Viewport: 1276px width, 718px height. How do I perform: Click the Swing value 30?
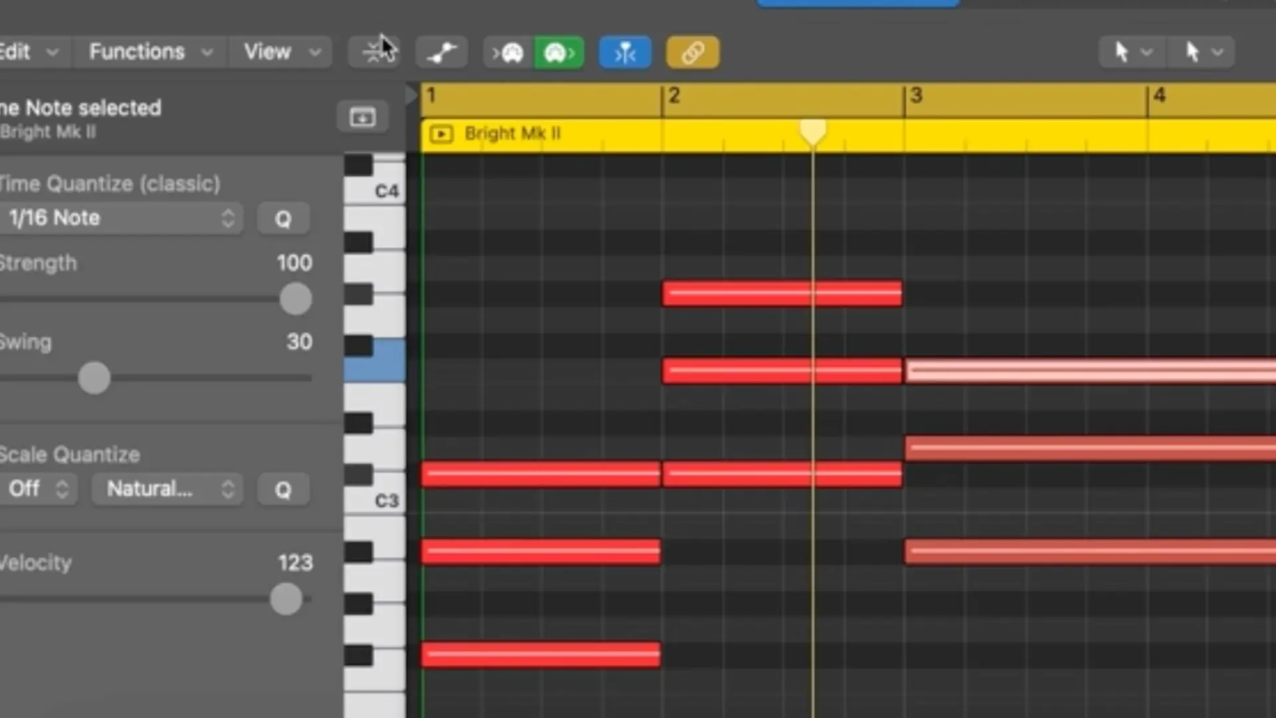coord(299,342)
